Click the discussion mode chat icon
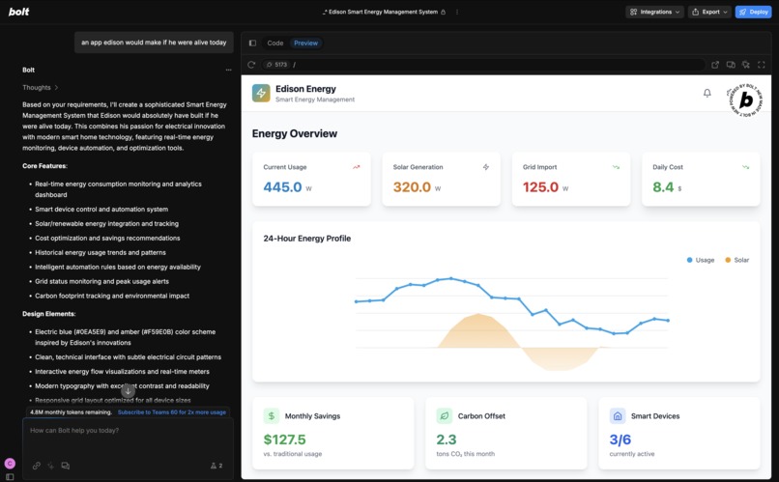The height and width of the screenshot is (482, 779). pyautogui.click(x=65, y=466)
